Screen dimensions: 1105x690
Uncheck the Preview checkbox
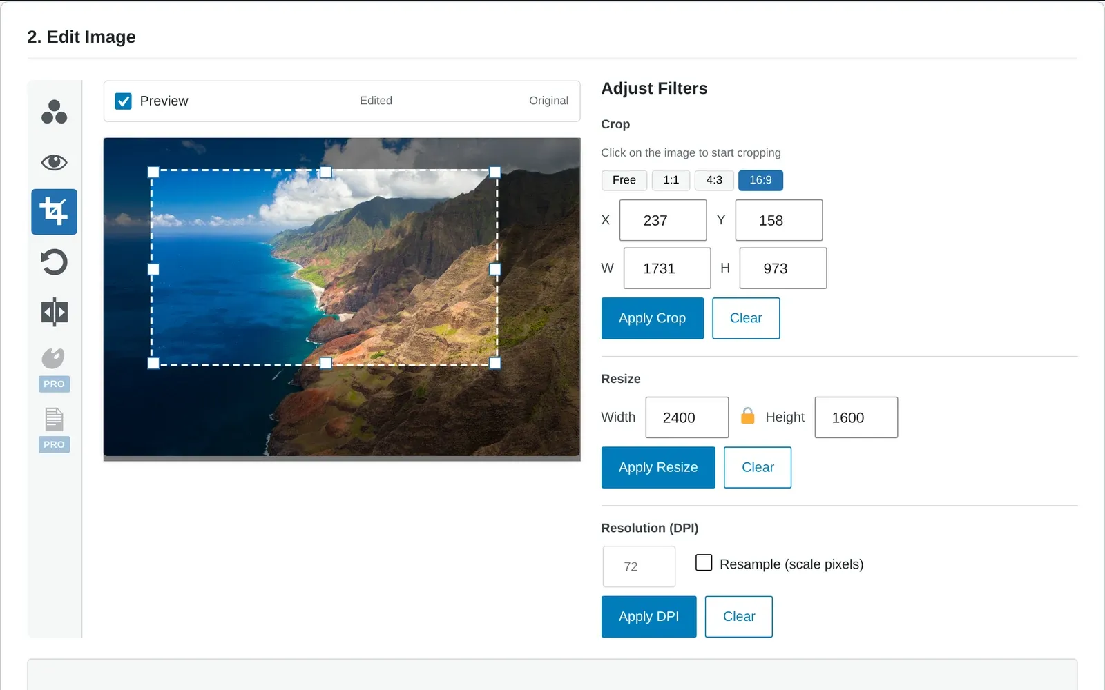click(124, 101)
